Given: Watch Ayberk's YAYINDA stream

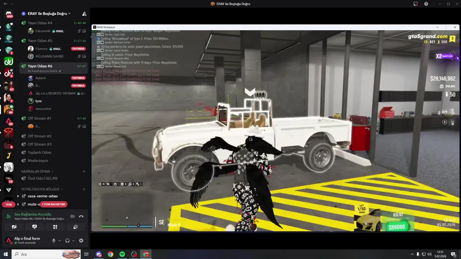Looking at the screenshot, I should click(x=78, y=78).
